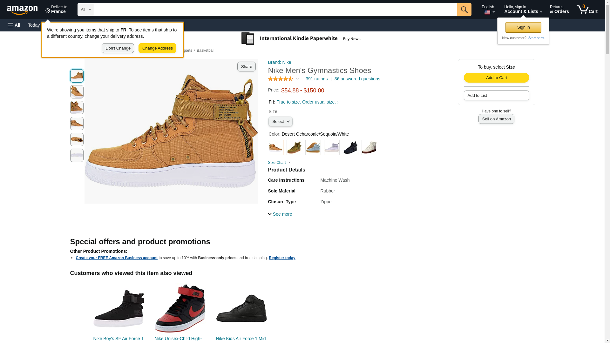The height and width of the screenshot is (343, 610).
Task: Expand See more product details
Action: pyautogui.click(x=280, y=214)
